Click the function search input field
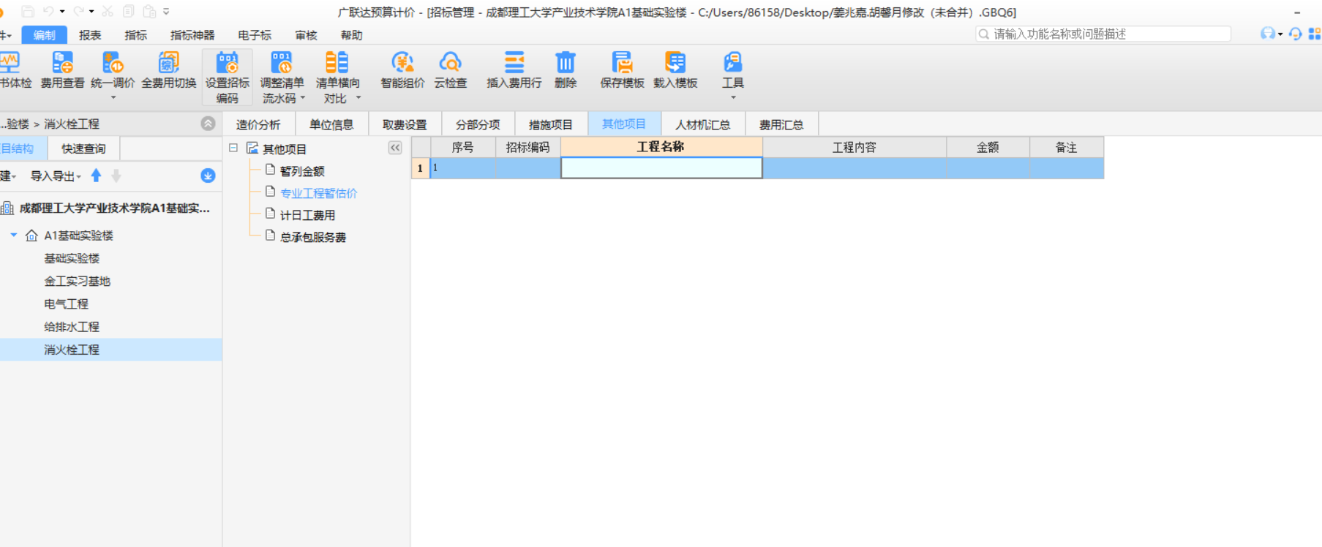 [x=1103, y=34]
